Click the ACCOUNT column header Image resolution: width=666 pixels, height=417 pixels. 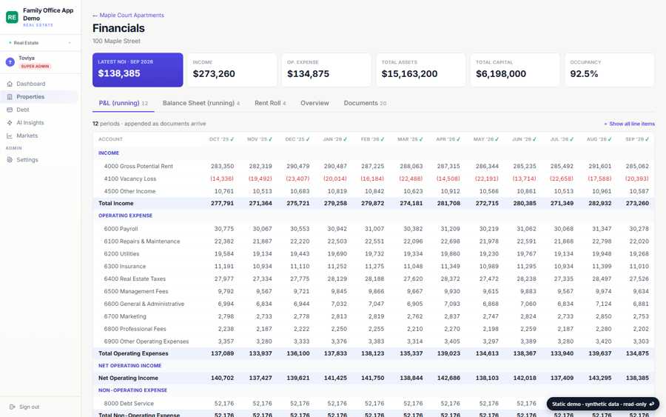pyautogui.click(x=110, y=139)
